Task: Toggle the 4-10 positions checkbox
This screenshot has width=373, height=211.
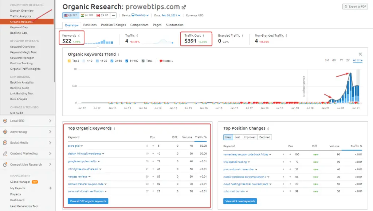Action: (84, 61)
